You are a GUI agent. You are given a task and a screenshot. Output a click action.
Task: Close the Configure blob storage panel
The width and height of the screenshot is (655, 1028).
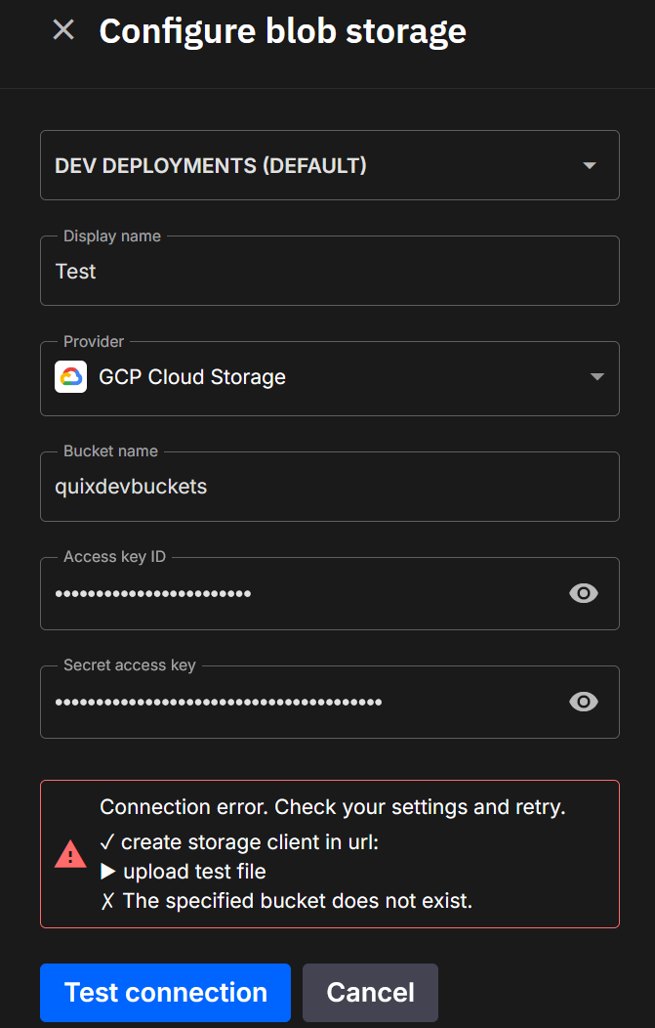tap(63, 30)
